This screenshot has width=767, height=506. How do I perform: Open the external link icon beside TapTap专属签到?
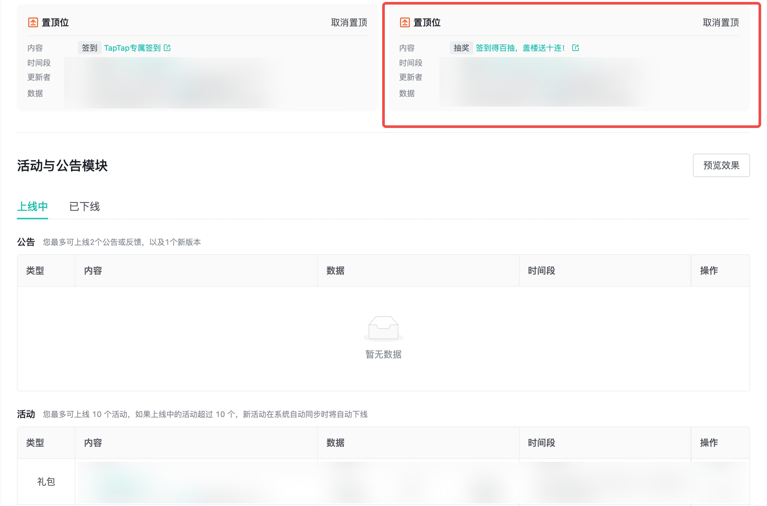pyautogui.click(x=167, y=48)
